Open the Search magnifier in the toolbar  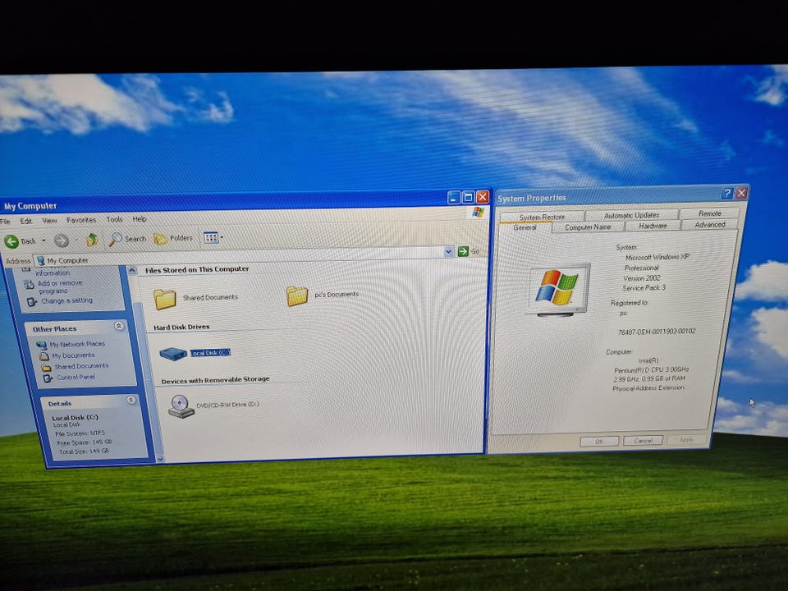coord(116,239)
